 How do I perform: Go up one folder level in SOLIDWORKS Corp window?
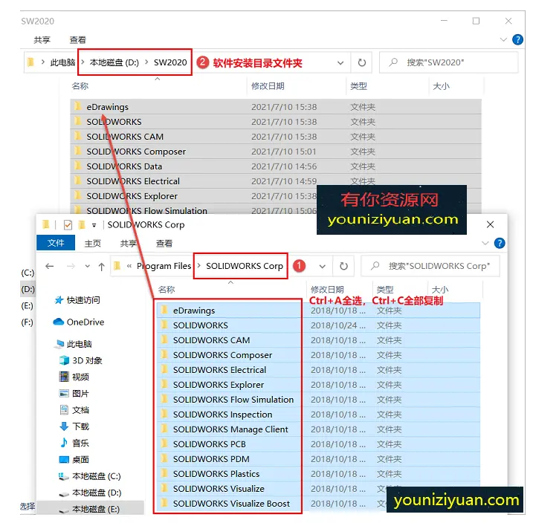[x=101, y=267]
